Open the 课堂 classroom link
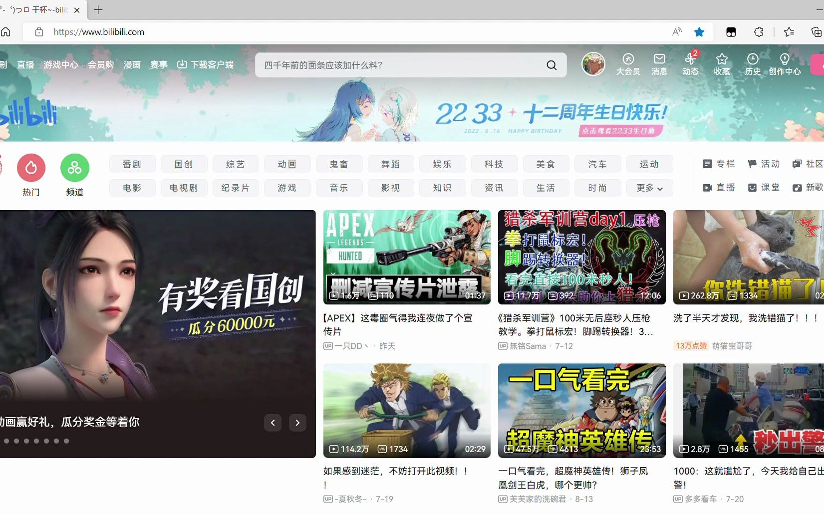824x515 pixels. 764,188
